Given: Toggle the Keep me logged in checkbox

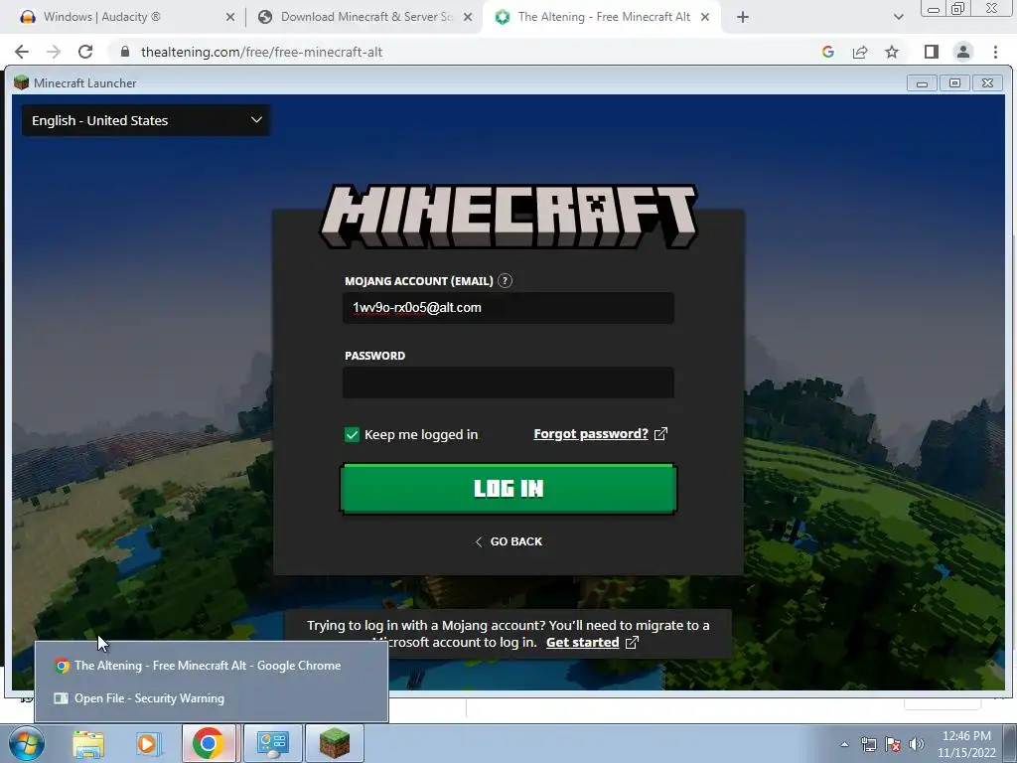Looking at the screenshot, I should coord(352,435).
